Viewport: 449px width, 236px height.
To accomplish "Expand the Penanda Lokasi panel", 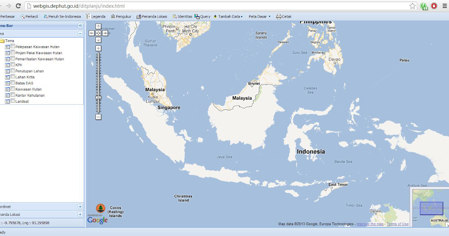I will [80, 214].
